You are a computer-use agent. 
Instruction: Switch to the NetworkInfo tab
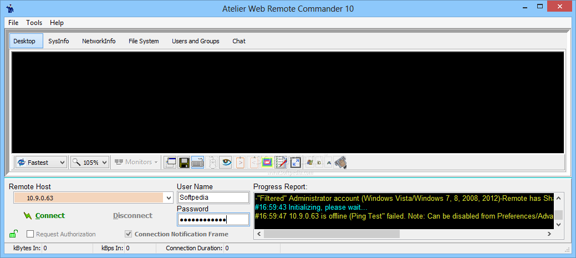(x=99, y=41)
